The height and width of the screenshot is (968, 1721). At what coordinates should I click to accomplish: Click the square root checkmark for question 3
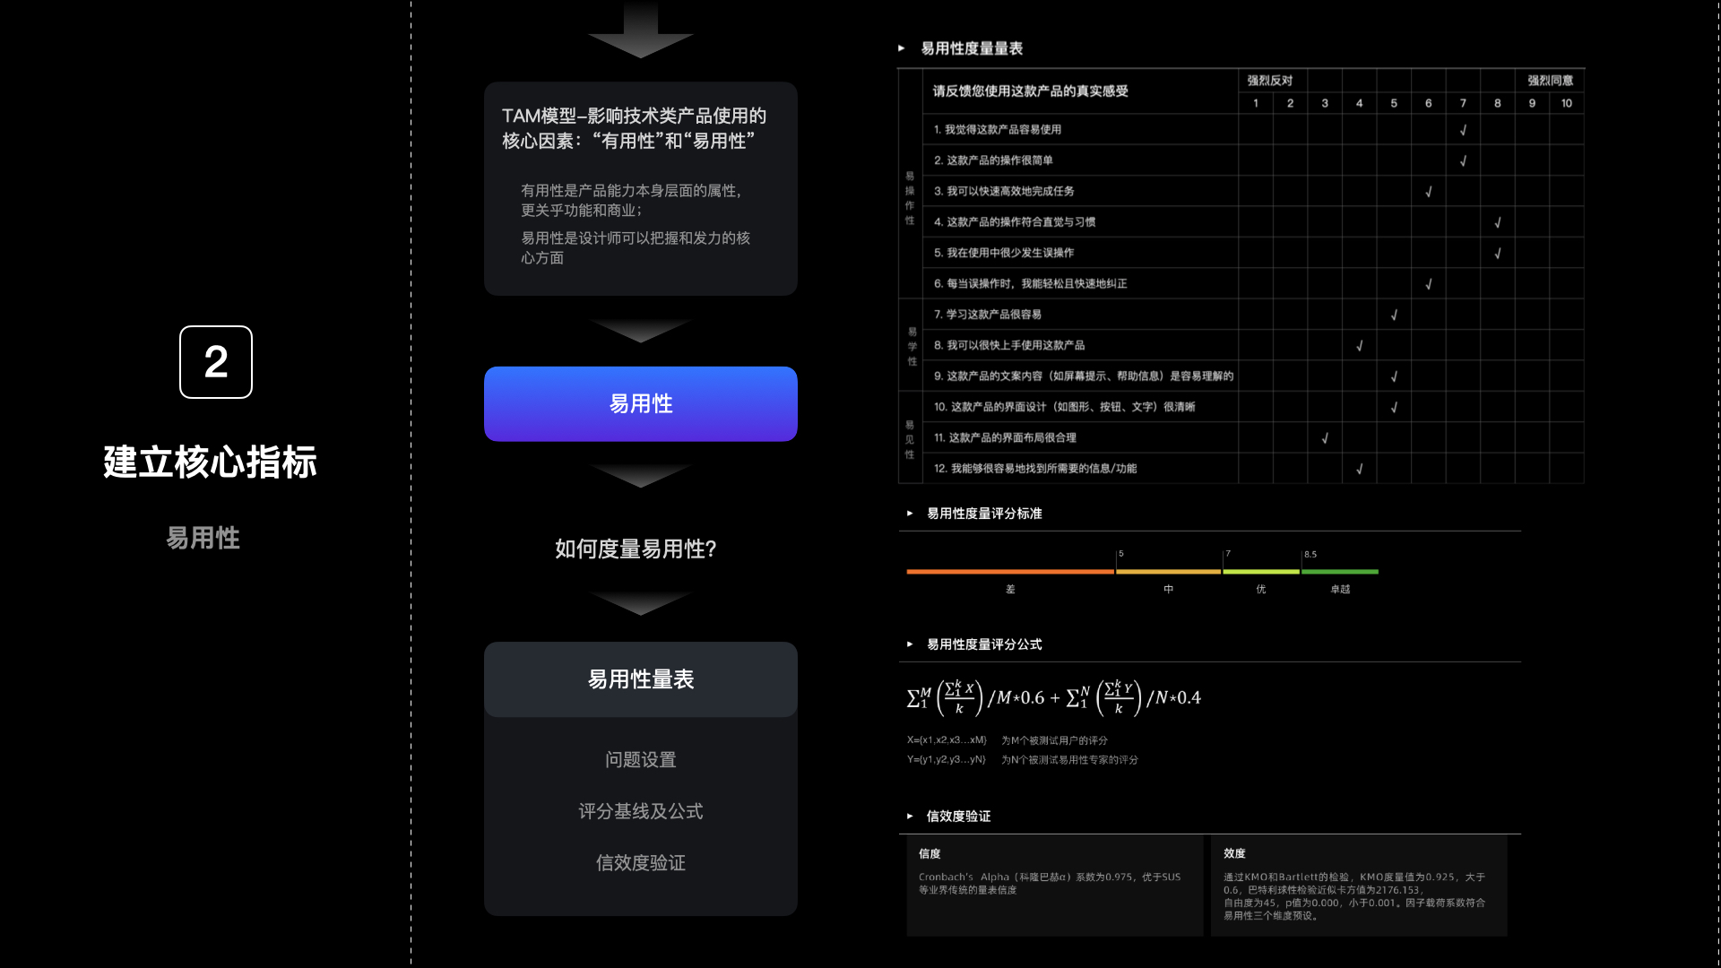pos(1429,191)
